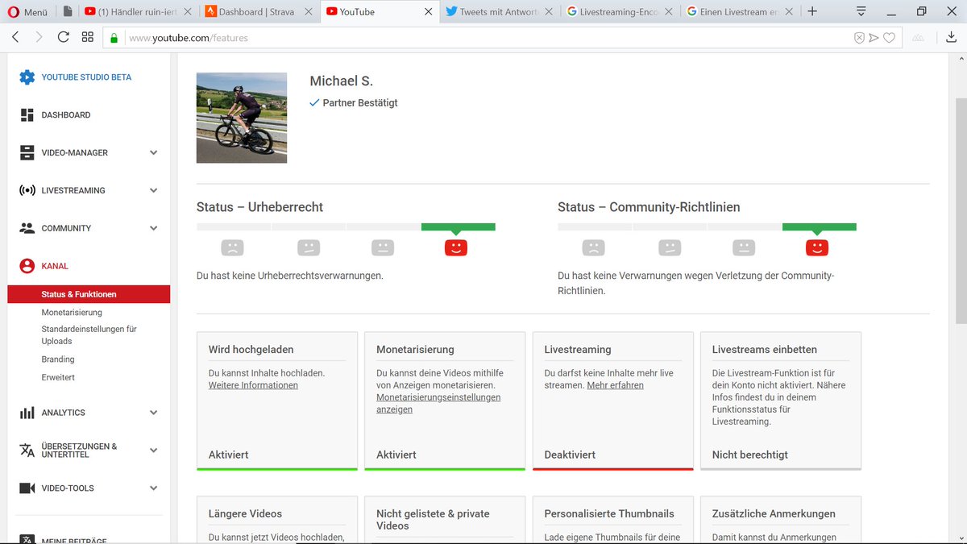The width and height of the screenshot is (967, 544).
Task: Open the Weitere Informationen link
Action: [253, 385]
